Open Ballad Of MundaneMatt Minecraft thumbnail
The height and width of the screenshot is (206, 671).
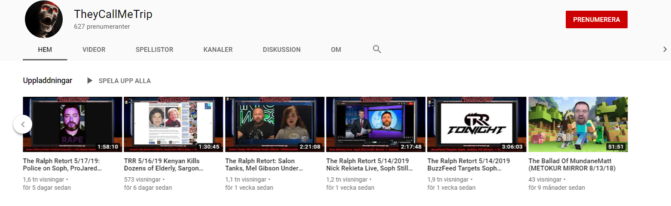tap(578, 124)
